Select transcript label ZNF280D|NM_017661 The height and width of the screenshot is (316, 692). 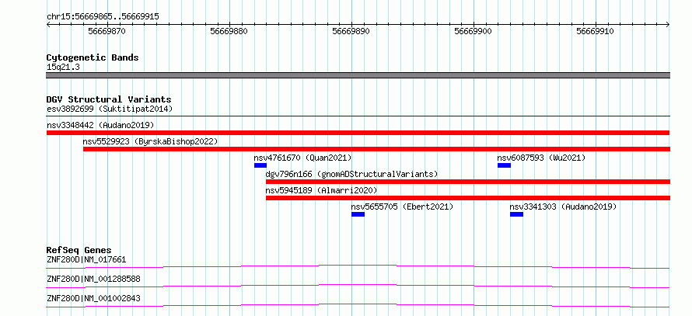(x=86, y=259)
